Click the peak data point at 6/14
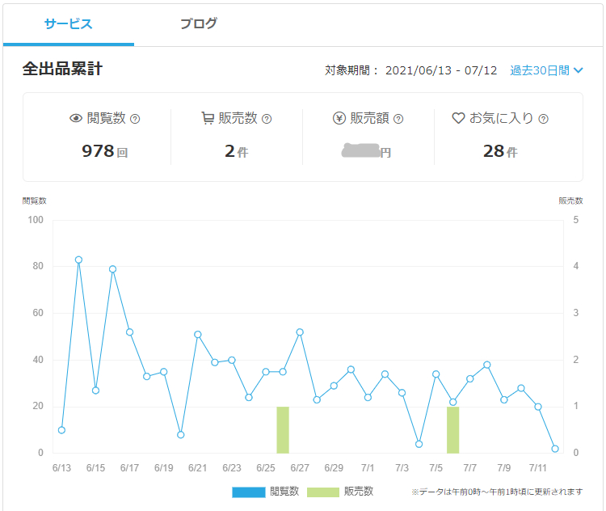The image size is (606, 511). coord(78,260)
